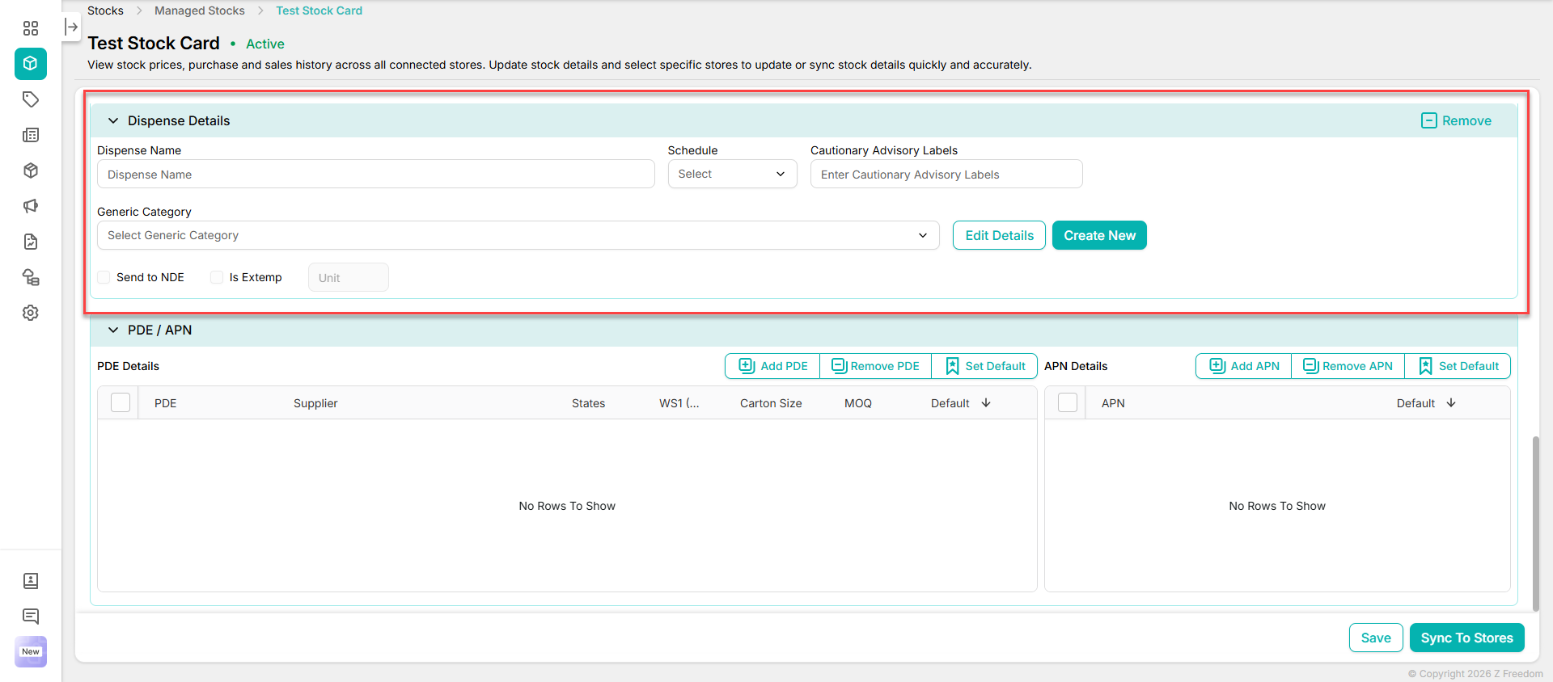Click the Supplier column header
1553x682 pixels.
pyautogui.click(x=315, y=403)
